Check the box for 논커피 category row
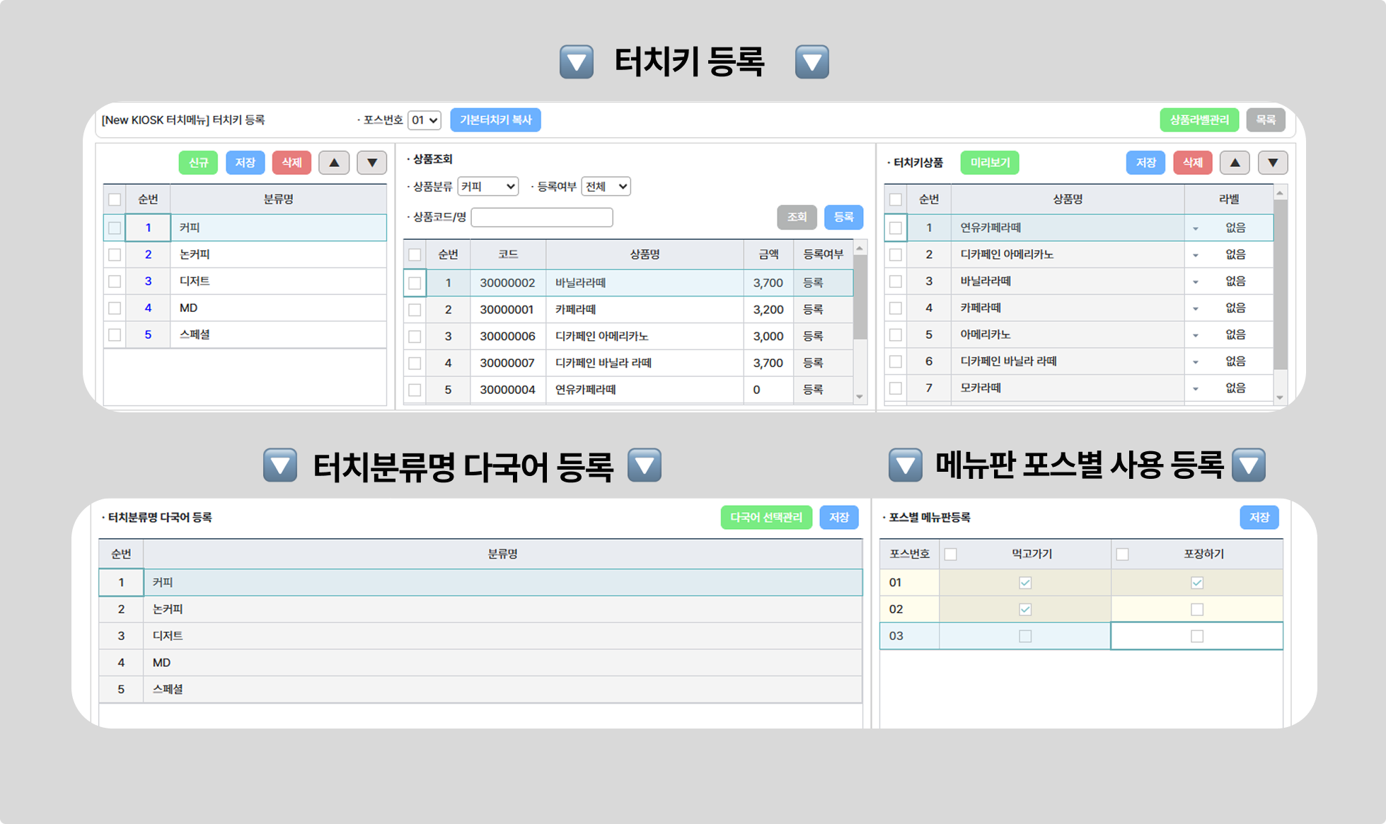Screen dimensions: 1386x824 pyautogui.click(x=115, y=255)
